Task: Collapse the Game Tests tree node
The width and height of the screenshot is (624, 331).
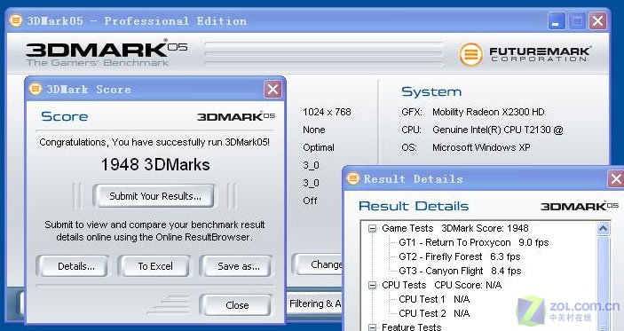Action: pos(373,228)
